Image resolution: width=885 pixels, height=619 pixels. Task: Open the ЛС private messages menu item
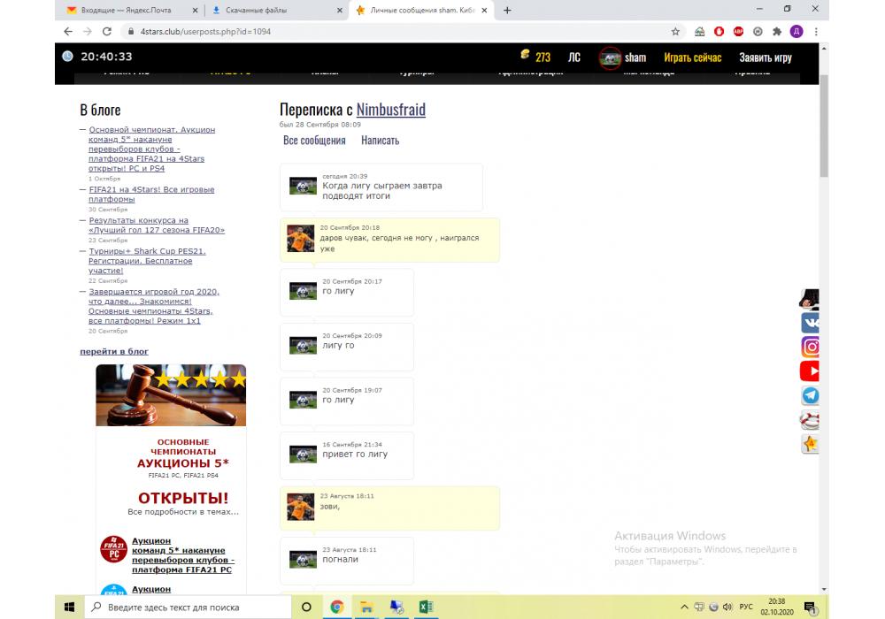tap(574, 57)
